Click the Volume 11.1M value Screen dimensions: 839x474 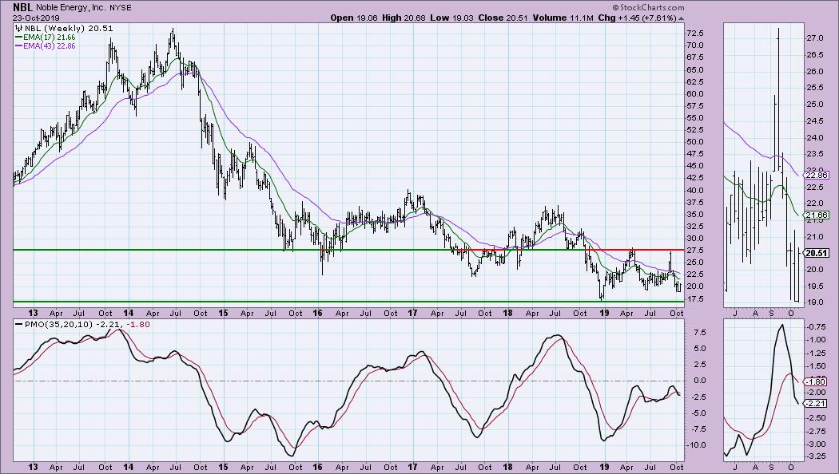(563, 18)
